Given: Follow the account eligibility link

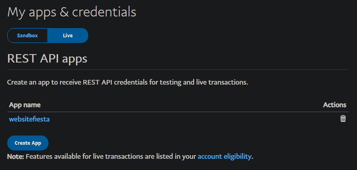Looking at the screenshot, I should 224,156.
